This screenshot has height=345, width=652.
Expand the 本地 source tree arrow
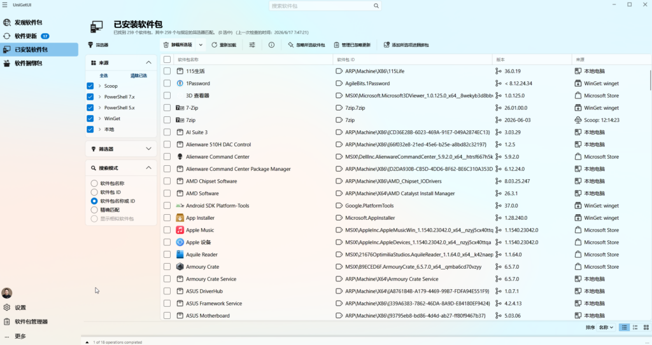click(100, 129)
